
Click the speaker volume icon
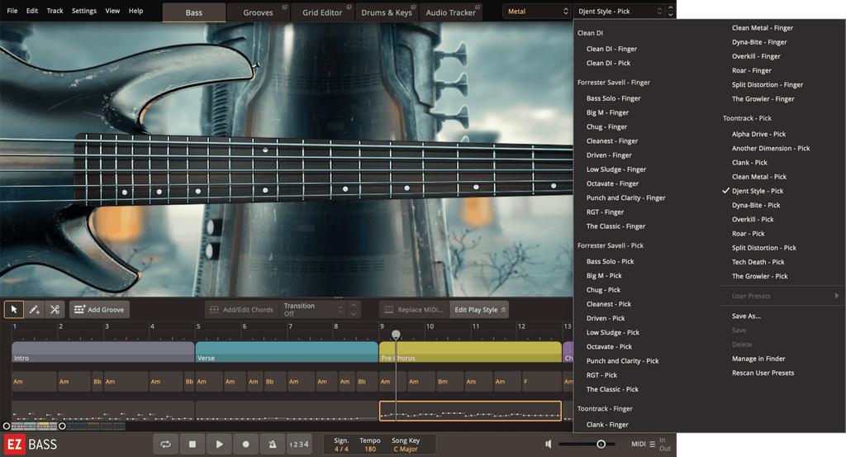(x=549, y=444)
